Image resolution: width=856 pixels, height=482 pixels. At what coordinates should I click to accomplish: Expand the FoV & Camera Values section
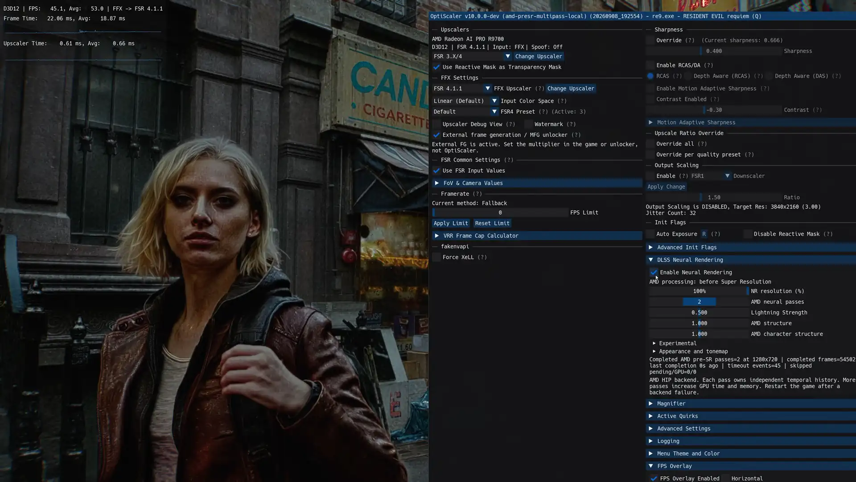click(537, 183)
